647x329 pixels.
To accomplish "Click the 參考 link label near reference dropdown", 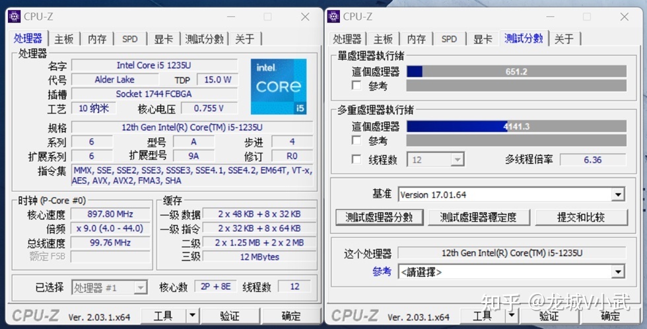I will [x=382, y=272].
